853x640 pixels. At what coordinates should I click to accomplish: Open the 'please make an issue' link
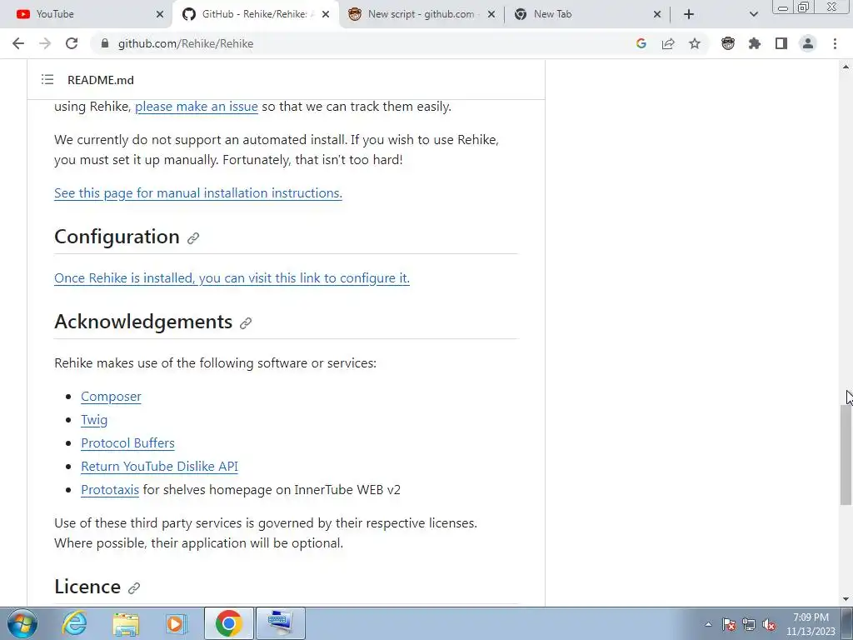coord(197,107)
